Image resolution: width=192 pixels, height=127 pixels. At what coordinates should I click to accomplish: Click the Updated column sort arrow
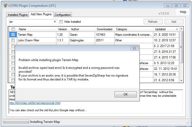(177, 29)
